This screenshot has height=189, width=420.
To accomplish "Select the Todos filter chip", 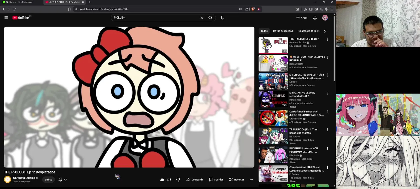I will click(264, 31).
